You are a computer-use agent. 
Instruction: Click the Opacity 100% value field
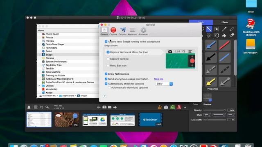coord(231,110)
